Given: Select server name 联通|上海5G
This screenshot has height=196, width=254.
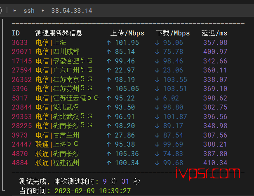Looking at the screenshot, I should pos(57,144).
